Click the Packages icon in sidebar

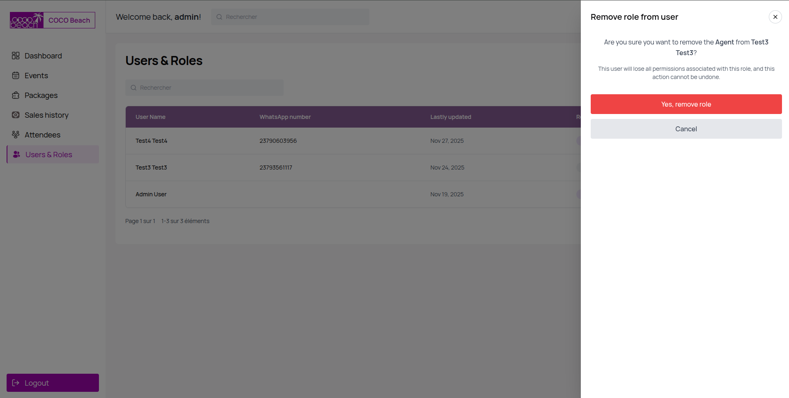click(16, 95)
